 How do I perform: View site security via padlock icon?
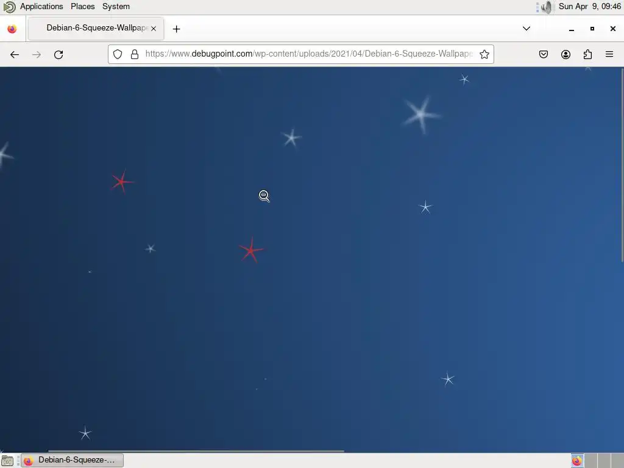tap(135, 54)
